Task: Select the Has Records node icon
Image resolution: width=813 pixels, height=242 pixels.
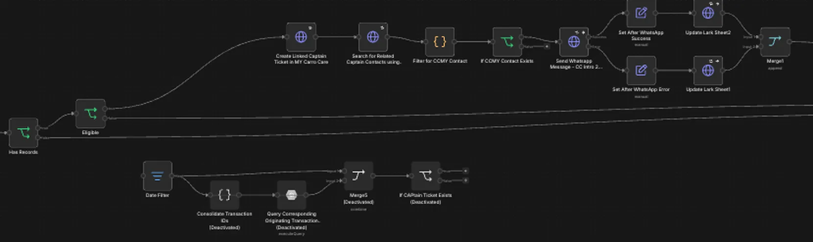Action: pyautogui.click(x=23, y=133)
